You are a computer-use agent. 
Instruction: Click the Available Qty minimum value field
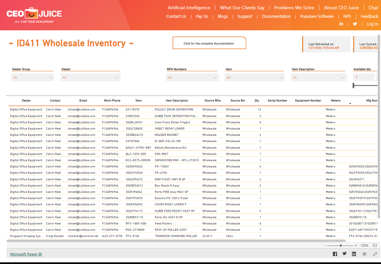click(x=364, y=77)
